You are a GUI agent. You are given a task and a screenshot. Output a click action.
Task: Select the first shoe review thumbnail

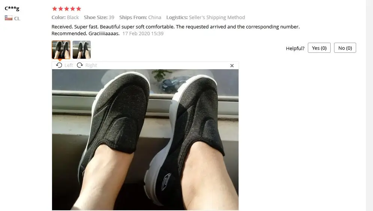click(x=61, y=50)
